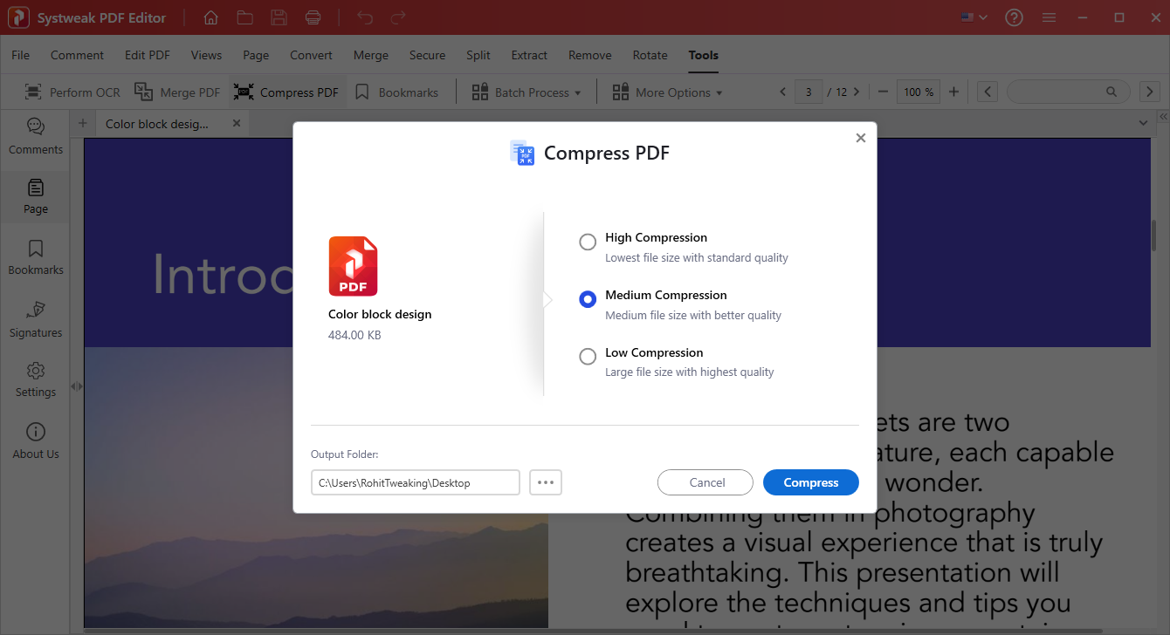Image resolution: width=1170 pixels, height=635 pixels.
Task: Select Low Compression option
Action: pyautogui.click(x=587, y=356)
